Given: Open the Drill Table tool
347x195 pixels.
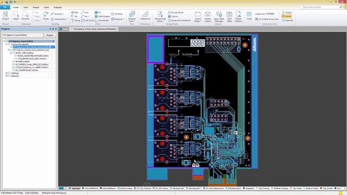Looking at the screenshot, I should click(x=229, y=16).
